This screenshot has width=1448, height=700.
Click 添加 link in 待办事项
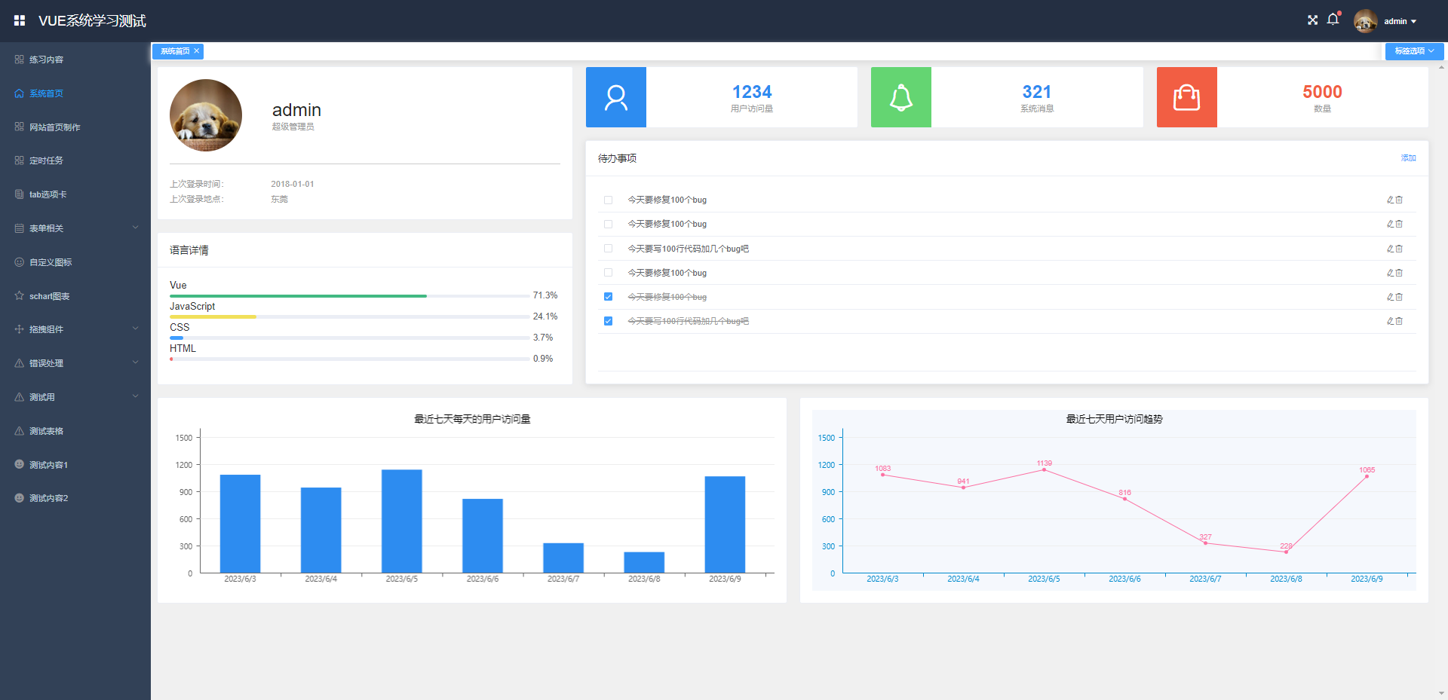point(1408,158)
